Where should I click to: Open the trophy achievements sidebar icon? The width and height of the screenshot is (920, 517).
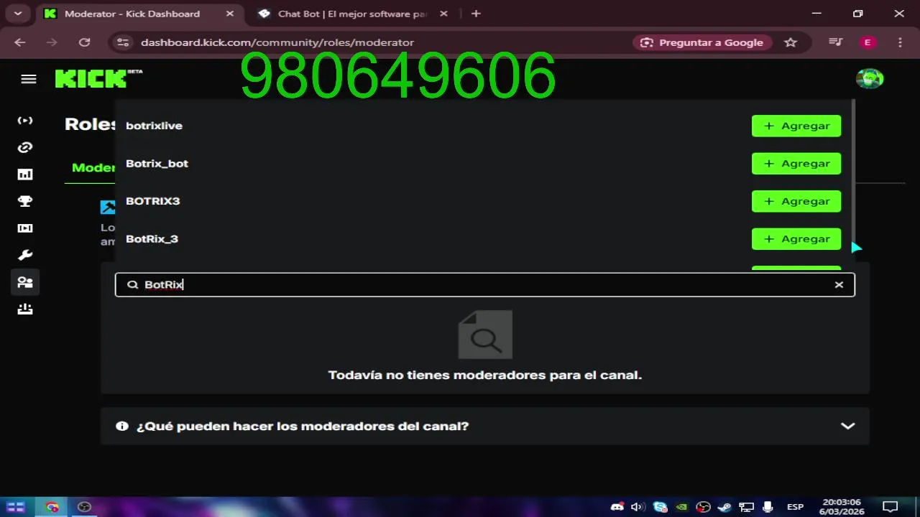pyautogui.click(x=25, y=201)
